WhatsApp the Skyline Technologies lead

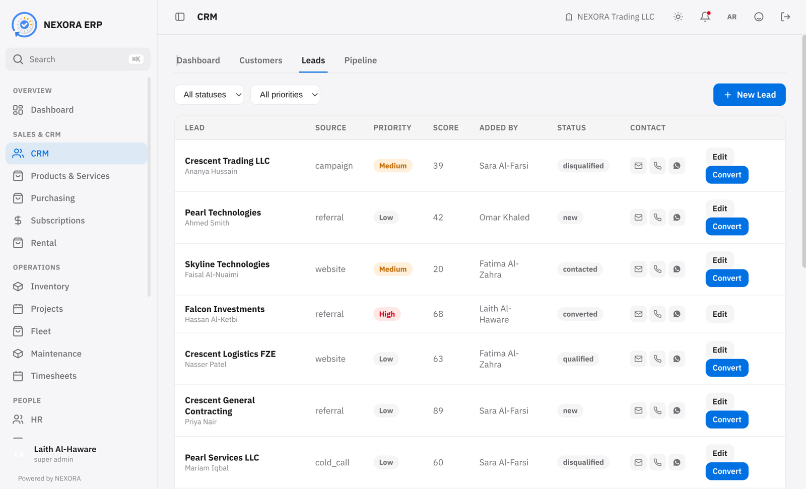tap(677, 269)
